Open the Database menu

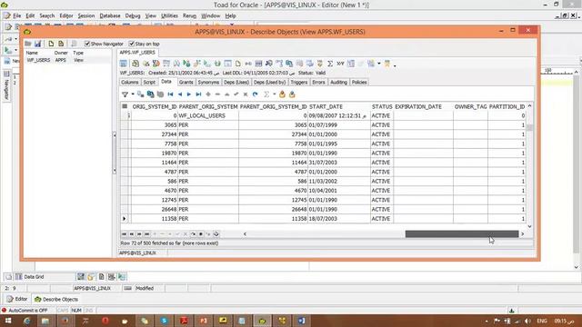pyautogui.click(x=110, y=16)
